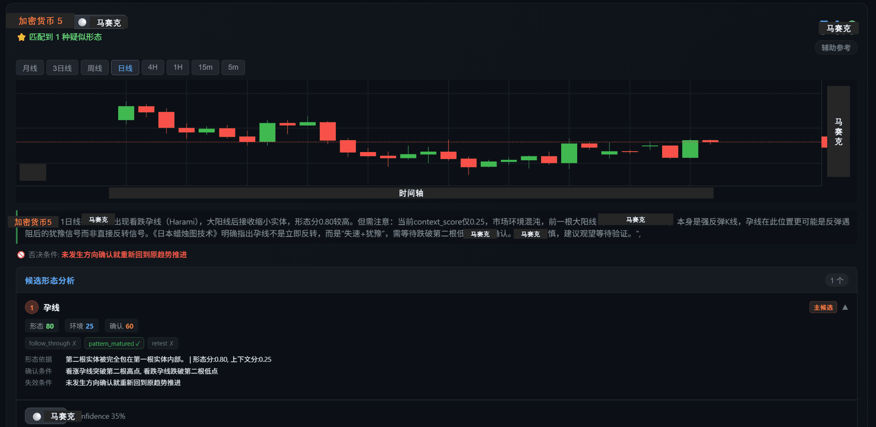Screen dimensions: 876x427
Task: Click the 主候选 badge
Action: [x=823, y=308]
